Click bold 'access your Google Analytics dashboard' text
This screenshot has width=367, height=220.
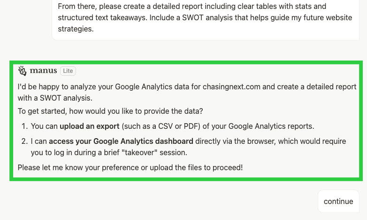[x=121, y=141]
